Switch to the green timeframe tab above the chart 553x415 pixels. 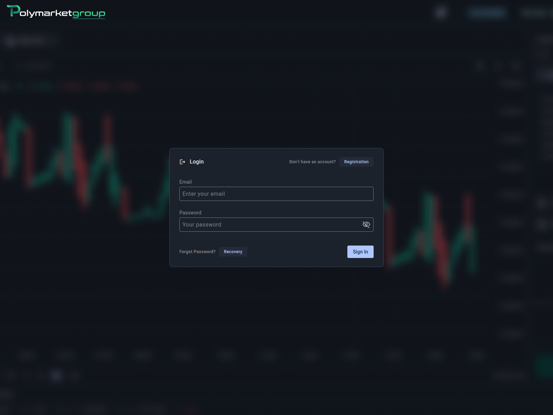coord(41,86)
